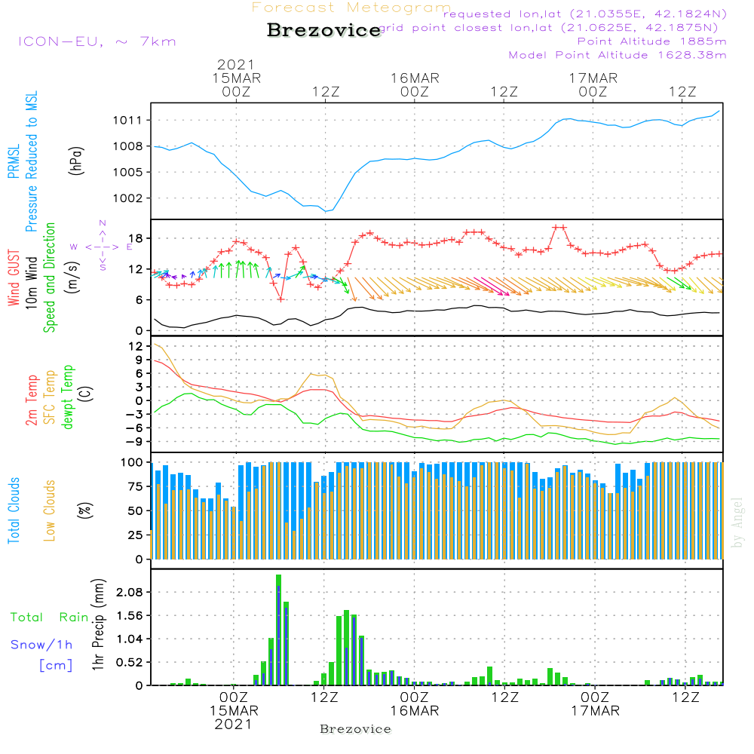Screen dimensions: 754x754
Task: Click the '[cm]' snow unit label
Action: tap(56, 665)
